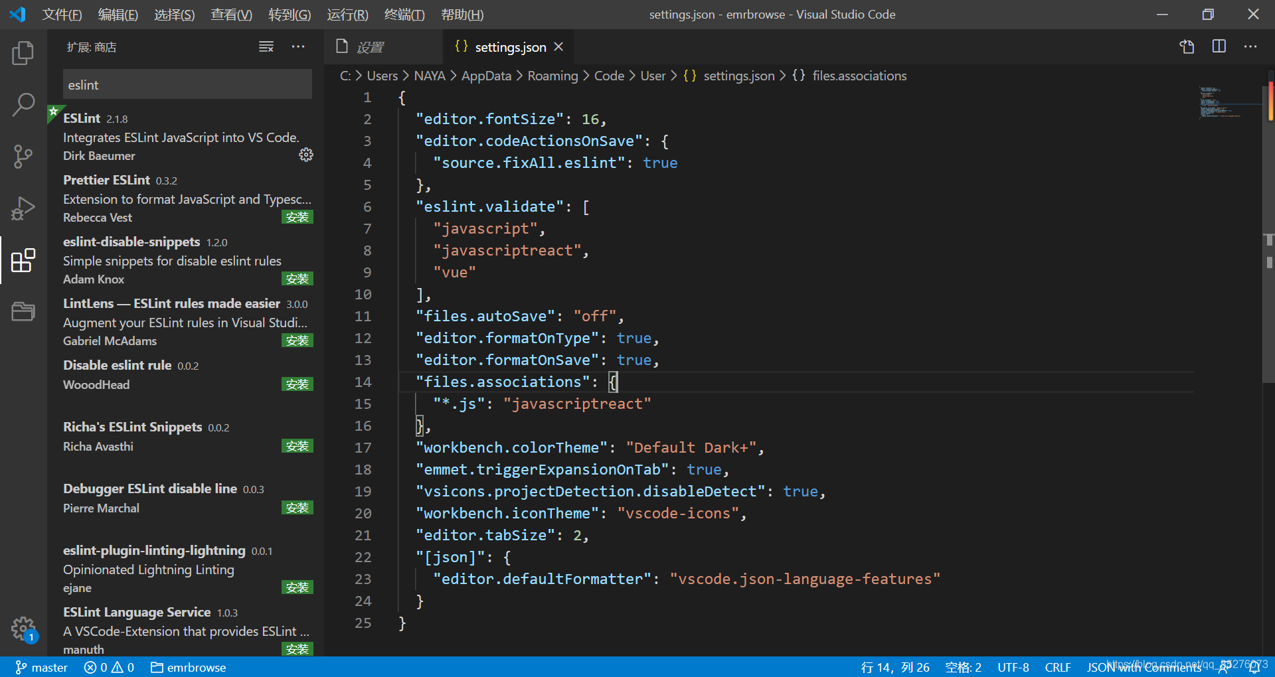This screenshot has width=1275, height=677.
Task: Open the project folder icon in activity bar
Action: [x=23, y=311]
